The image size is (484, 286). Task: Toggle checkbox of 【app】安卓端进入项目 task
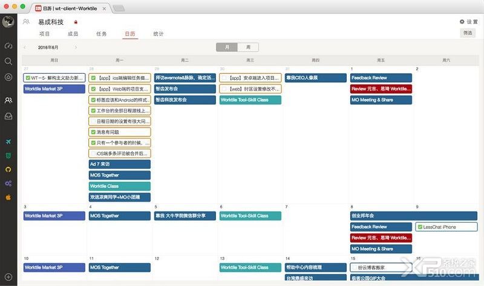point(224,78)
